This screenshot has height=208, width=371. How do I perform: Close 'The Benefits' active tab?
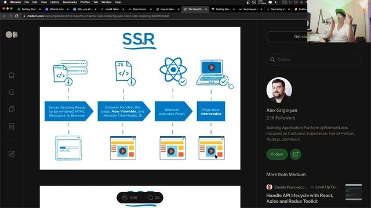point(206,9)
